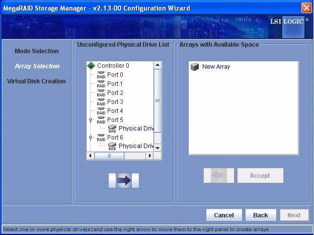Viewport: 314px width, 235px height.
Task: Click the SAS drive icon under Port 5
Action: coord(112,129)
